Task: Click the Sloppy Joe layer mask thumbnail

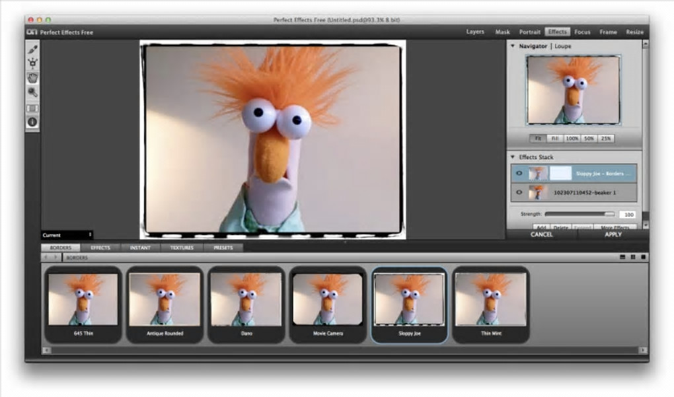Action: tap(560, 174)
